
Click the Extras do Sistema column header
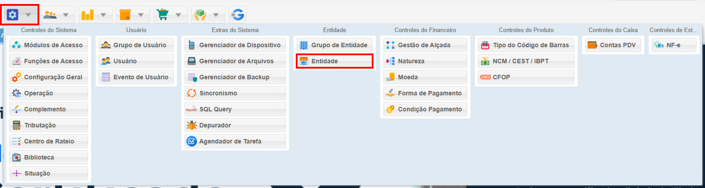click(235, 30)
